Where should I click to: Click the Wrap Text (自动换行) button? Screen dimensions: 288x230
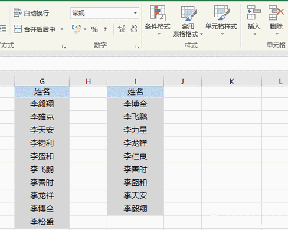[x=31, y=13]
